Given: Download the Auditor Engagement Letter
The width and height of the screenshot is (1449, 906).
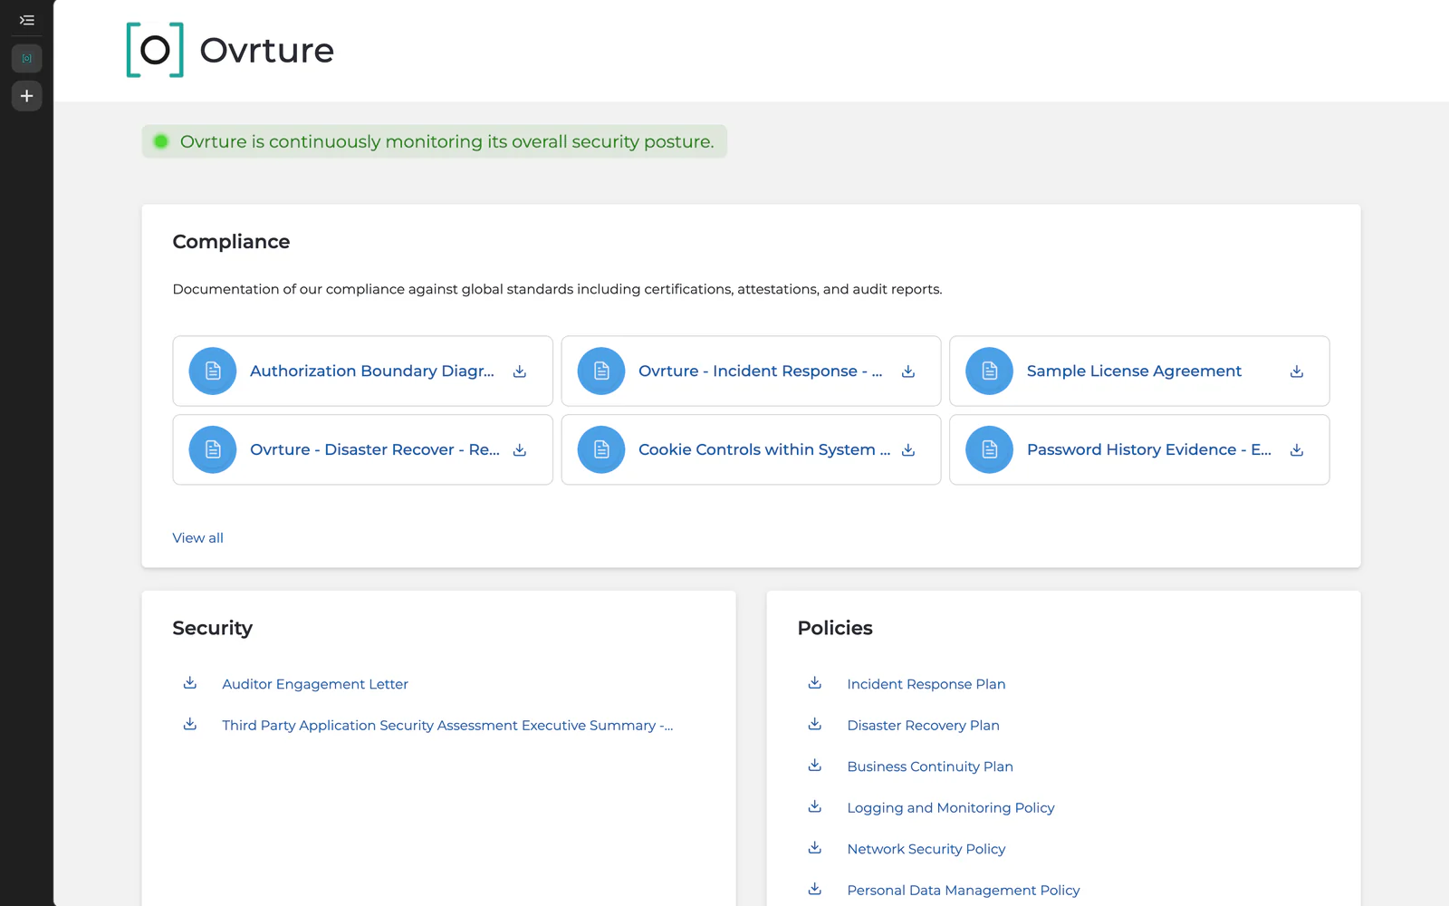Looking at the screenshot, I should 190,683.
